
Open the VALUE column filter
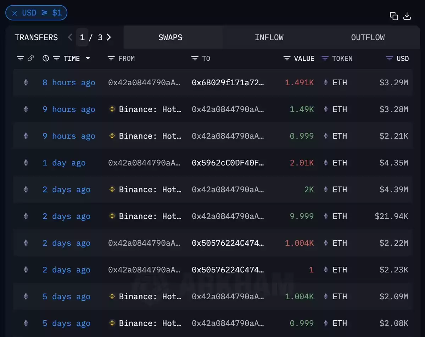[287, 58]
